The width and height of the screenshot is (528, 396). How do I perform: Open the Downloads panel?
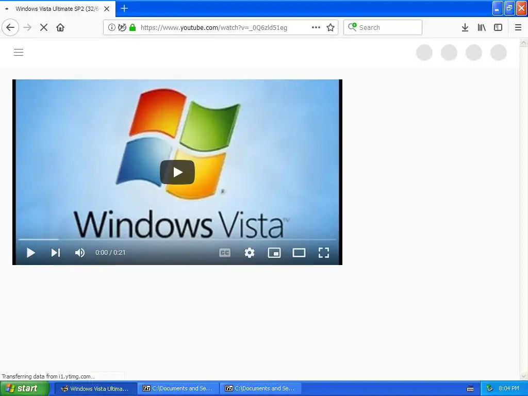click(x=465, y=27)
